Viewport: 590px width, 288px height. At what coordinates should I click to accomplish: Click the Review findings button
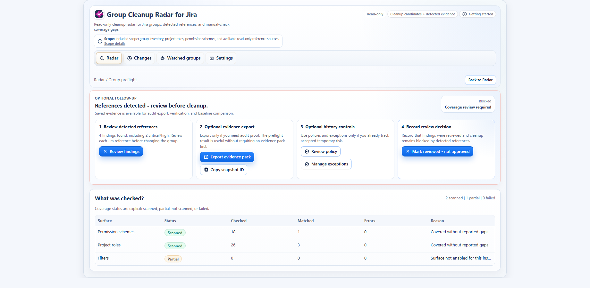pos(121,151)
